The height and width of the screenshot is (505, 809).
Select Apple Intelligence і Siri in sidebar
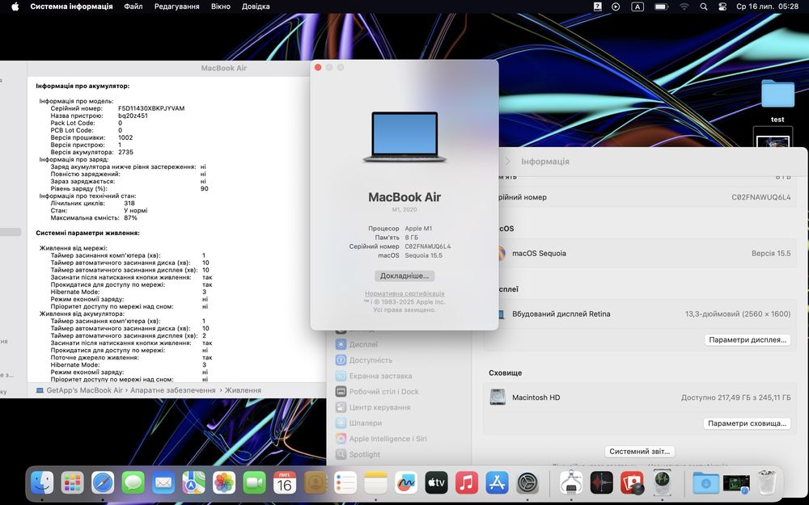[381, 439]
